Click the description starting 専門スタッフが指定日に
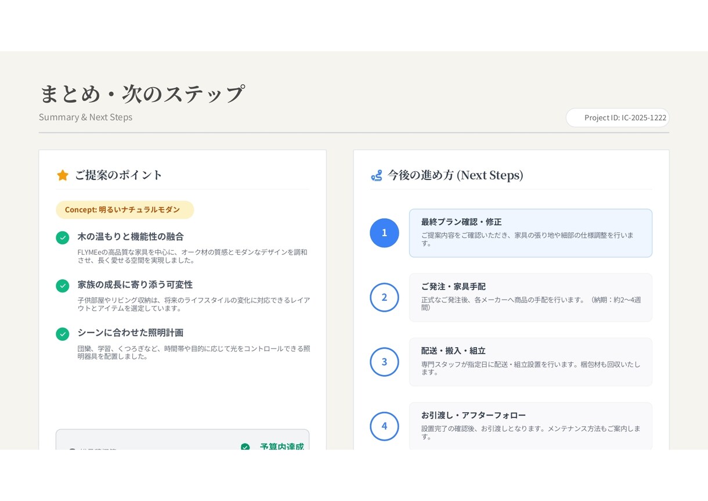708x501 pixels. (x=531, y=368)
